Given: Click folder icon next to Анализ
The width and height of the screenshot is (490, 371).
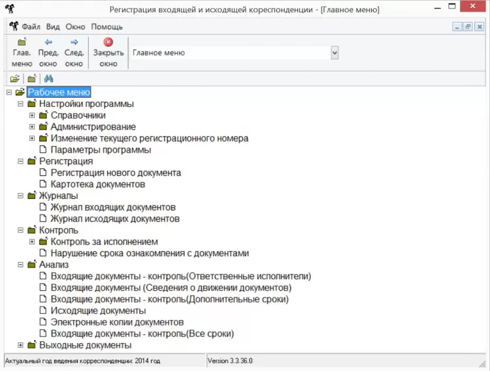Looking at the screenshot, I should (x=32, y=264).
